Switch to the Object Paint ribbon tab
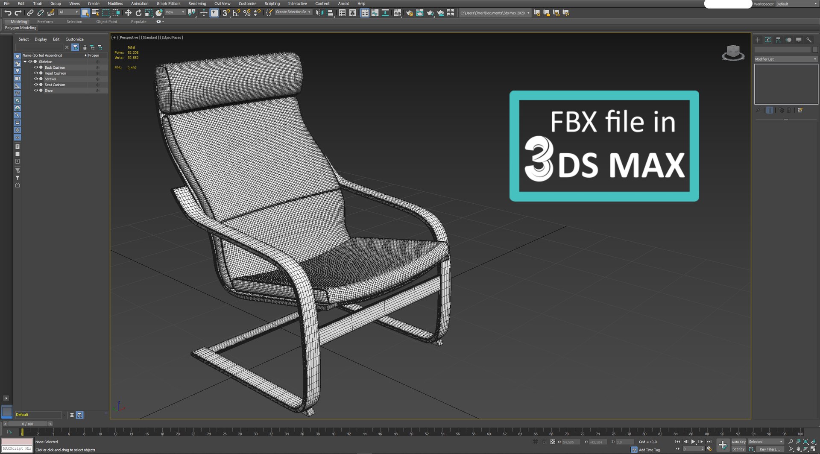The image size is (820, 454). point(106,21)
